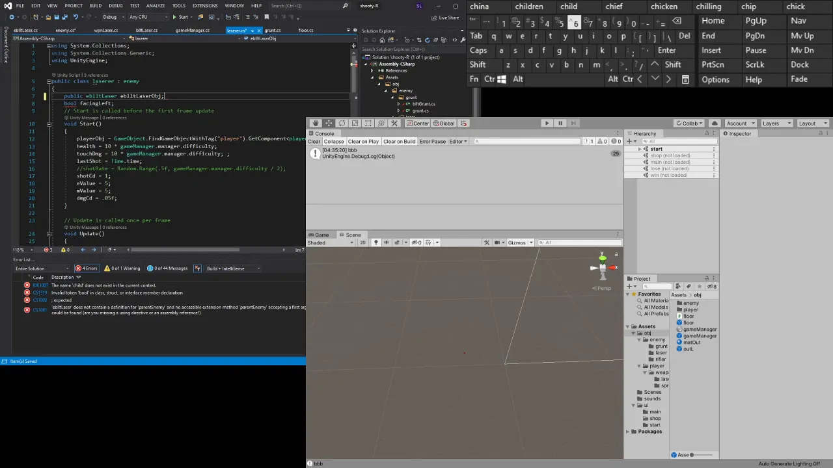Viewport: 833px width, 468px height.
Task: Open the enemy.cs* editor tab
Action: coord(66,30)
